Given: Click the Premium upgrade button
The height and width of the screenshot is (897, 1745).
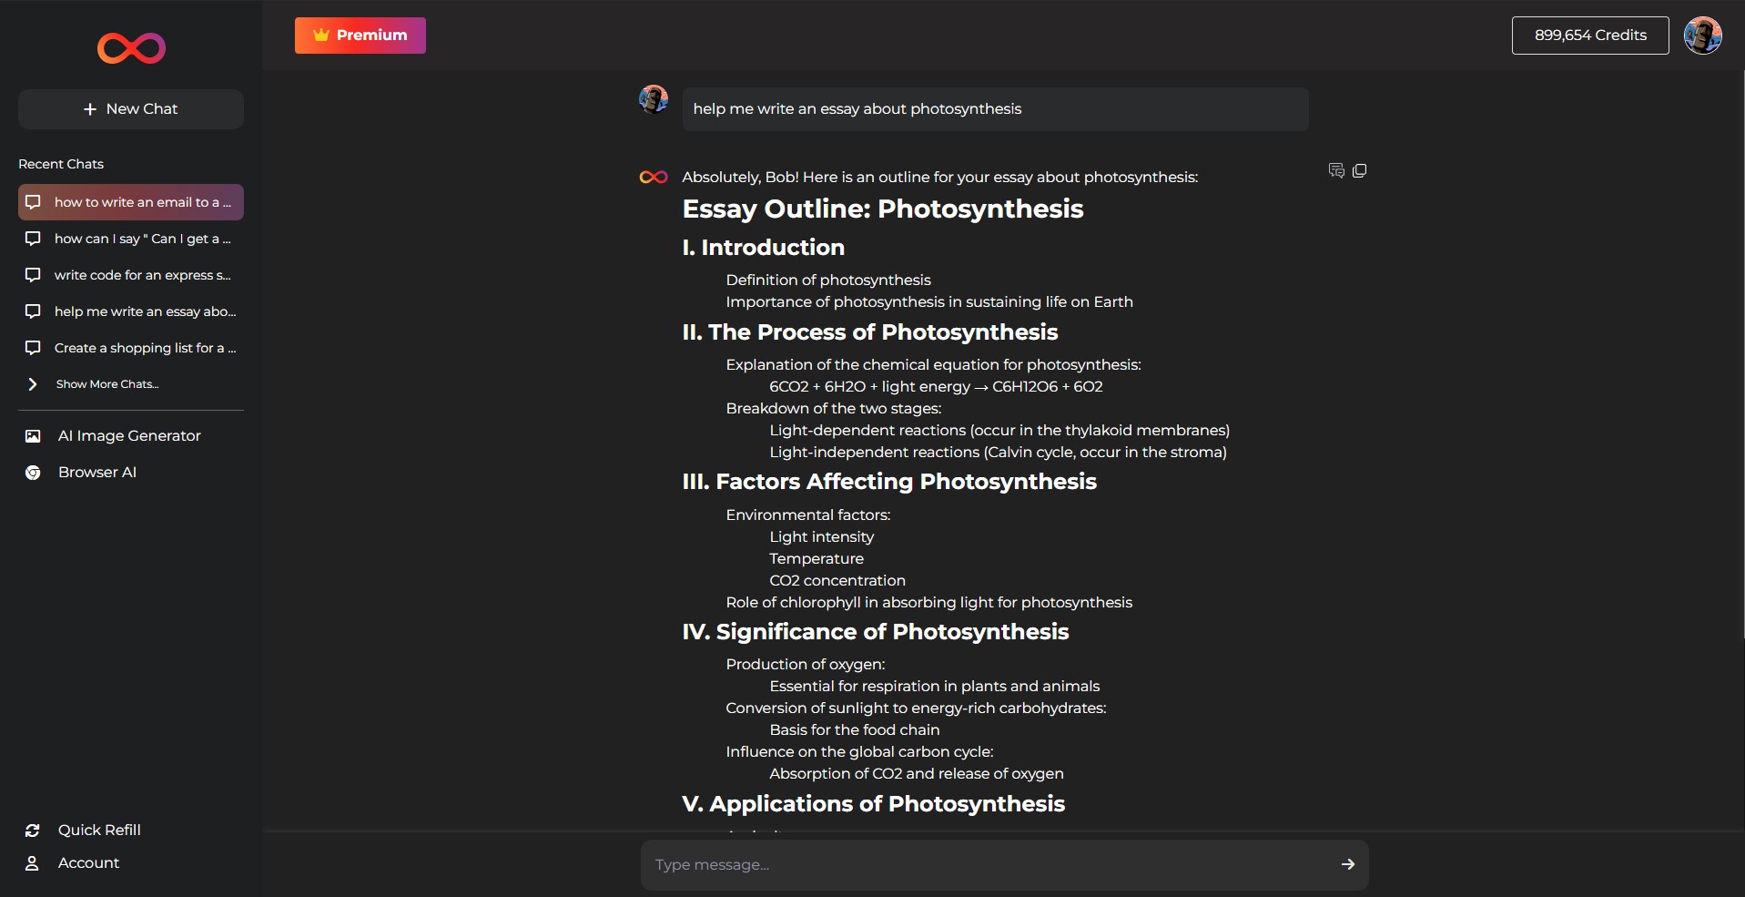Looking at the screenshot, I should coord(360,36).
